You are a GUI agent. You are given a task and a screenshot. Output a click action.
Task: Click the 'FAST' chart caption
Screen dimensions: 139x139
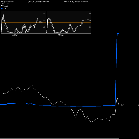point(15,35)
